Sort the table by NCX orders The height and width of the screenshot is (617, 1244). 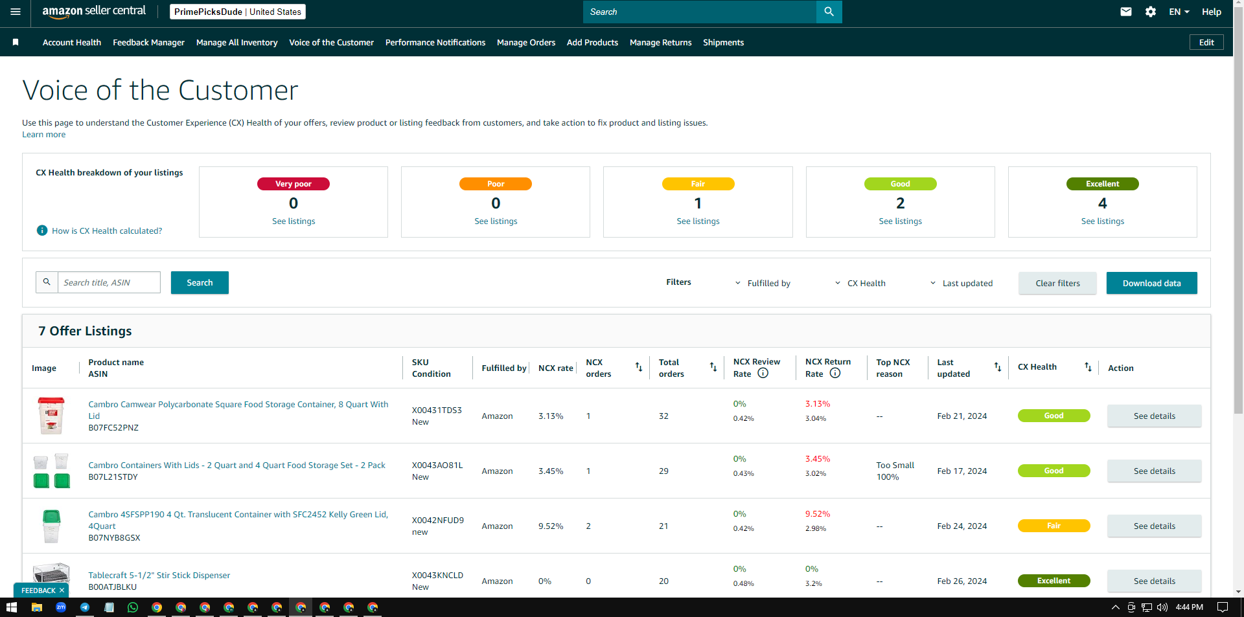(639, 367)
